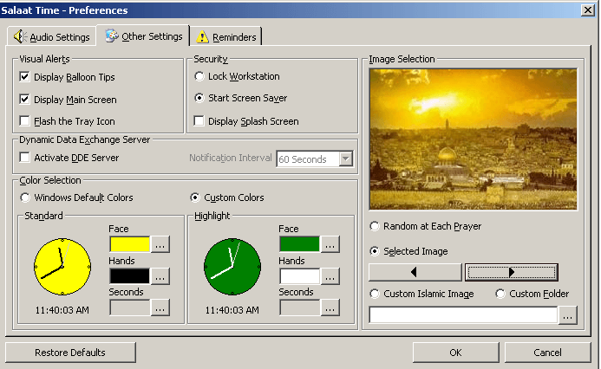Click Standard Seconds color swatch

point(129,307)
